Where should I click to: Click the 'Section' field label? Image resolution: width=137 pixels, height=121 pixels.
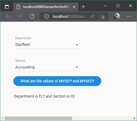pos(20,61)
